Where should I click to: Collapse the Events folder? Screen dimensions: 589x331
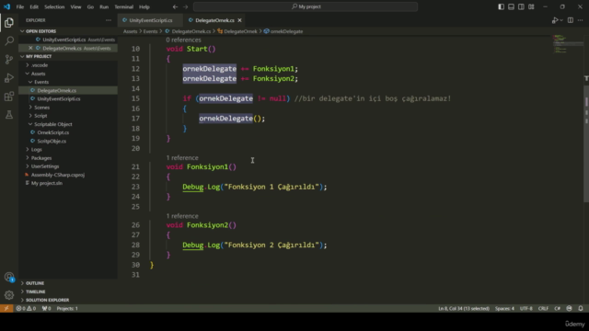point(41,82)
